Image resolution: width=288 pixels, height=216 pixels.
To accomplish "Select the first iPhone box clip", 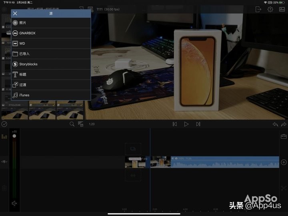I will pyautogui.click(x=136, y=162).
